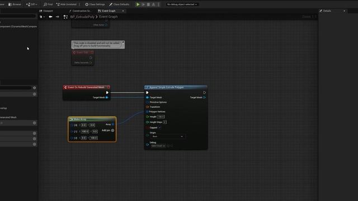Click the Eject button in play controls

point(153,4)
